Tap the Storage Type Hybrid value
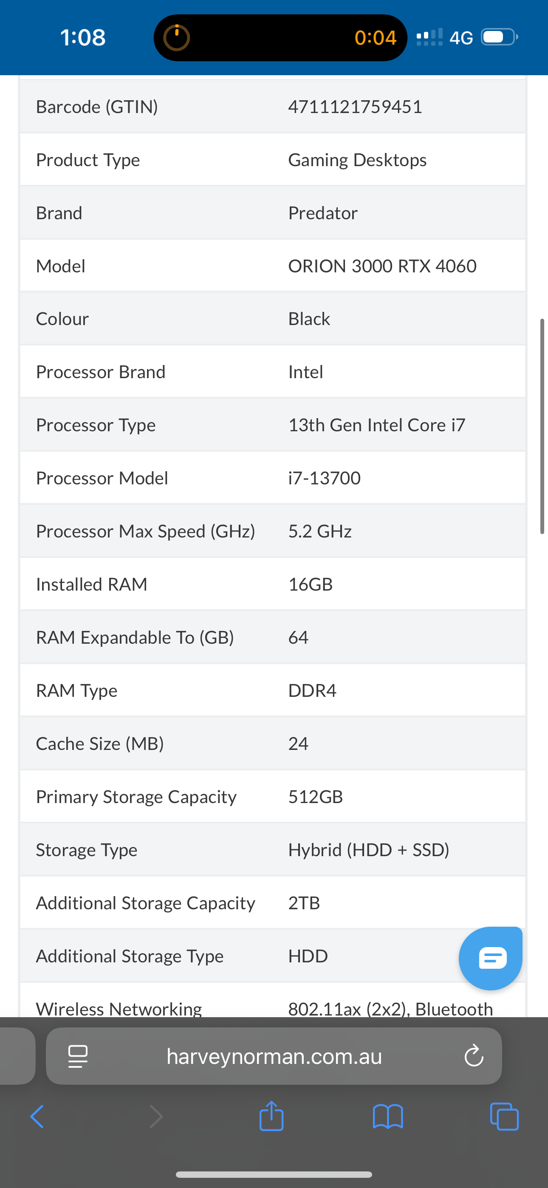This screenshot has height=1188, width=548. [x=369, y=849]
